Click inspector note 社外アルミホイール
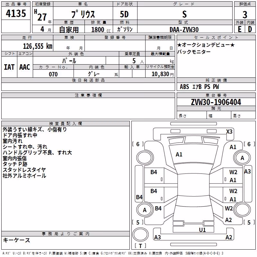This screenshot has height=257, width=257. click(x=24, y=175)
